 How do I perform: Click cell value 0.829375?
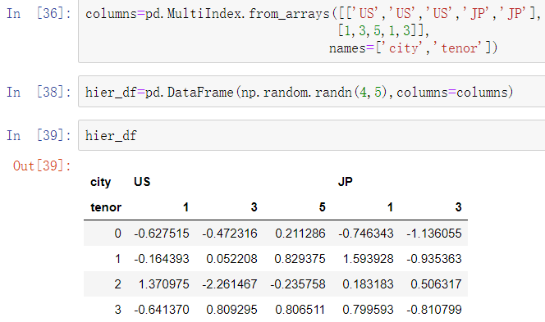click(300, 259)
